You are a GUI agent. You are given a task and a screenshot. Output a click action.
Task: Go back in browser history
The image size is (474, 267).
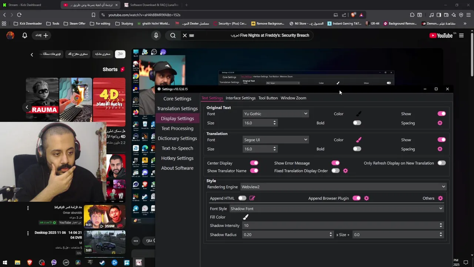[4, 15]
